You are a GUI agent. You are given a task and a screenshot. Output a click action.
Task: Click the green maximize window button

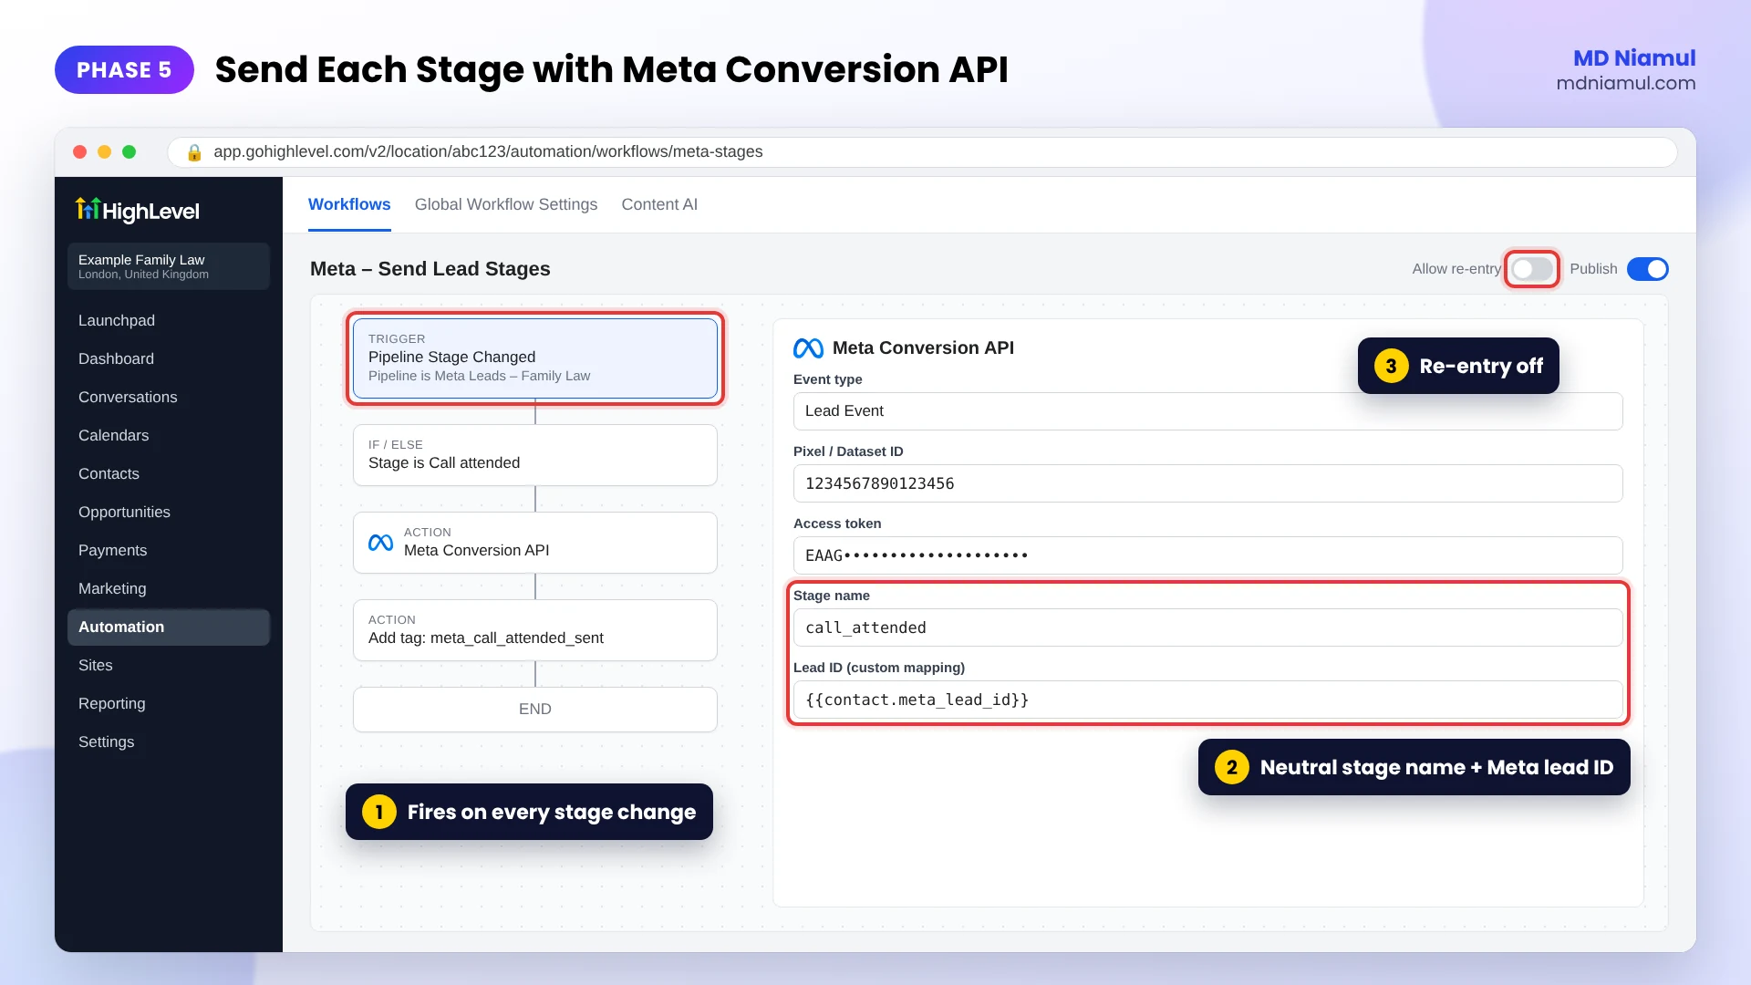[x=130, y=152]
